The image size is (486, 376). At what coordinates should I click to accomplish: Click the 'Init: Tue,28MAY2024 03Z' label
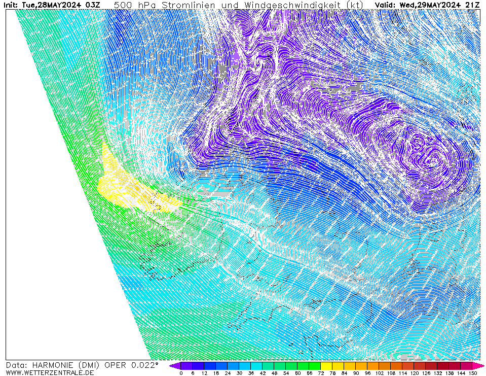point(52,5)
